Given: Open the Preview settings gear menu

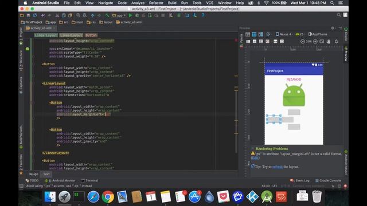Looking at the screenshot, I should 333,28.
